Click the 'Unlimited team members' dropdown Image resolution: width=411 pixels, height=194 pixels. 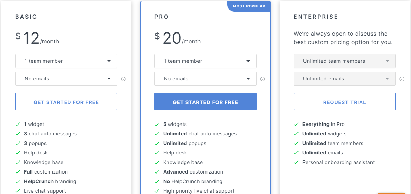[344, 61]
